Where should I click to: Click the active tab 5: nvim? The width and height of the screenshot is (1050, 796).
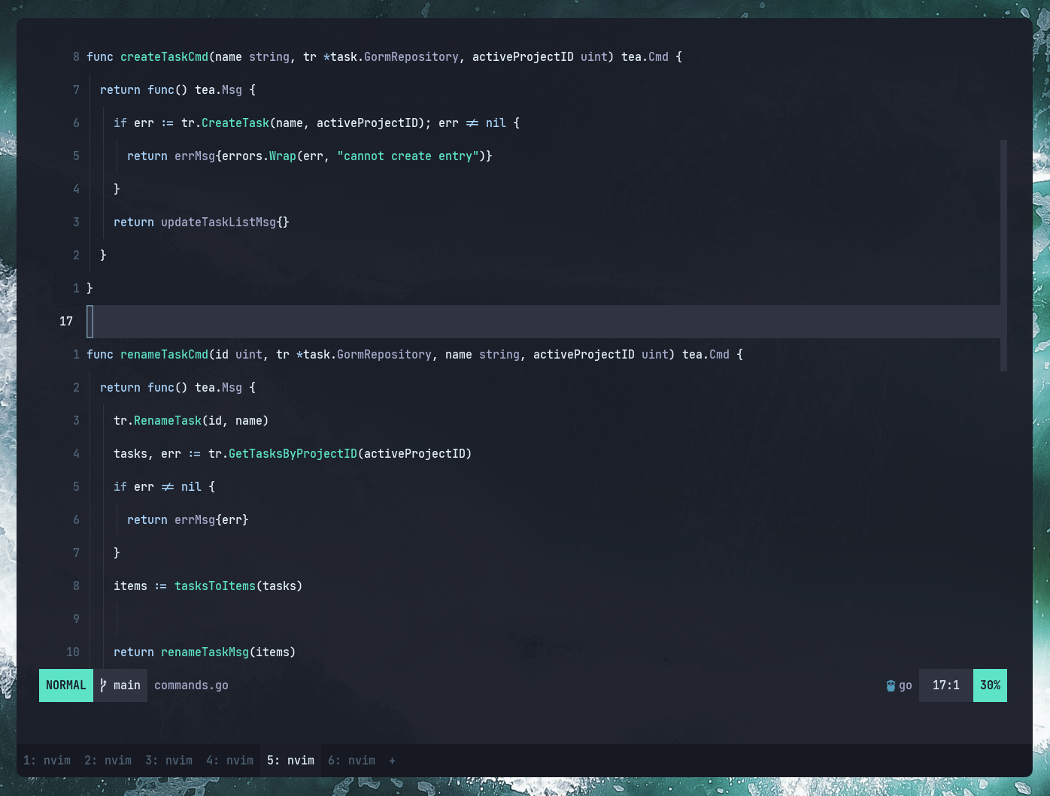[290, 761]
